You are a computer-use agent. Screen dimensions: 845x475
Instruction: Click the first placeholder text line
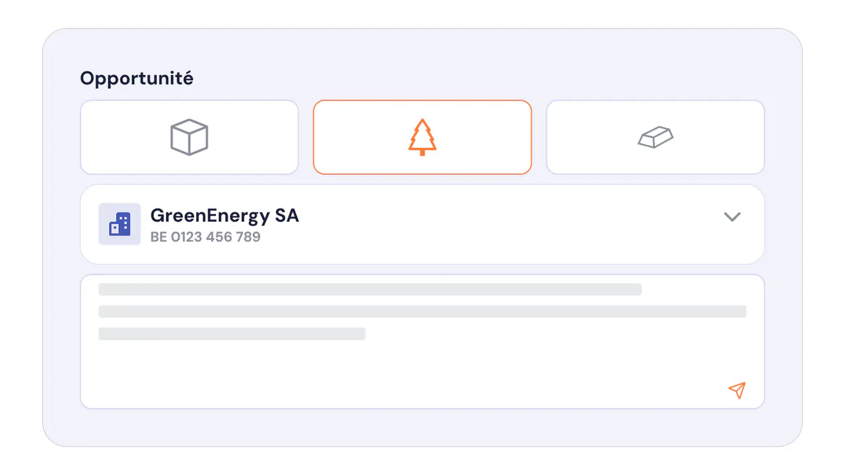pyautogui.click(x=370, y=290)
